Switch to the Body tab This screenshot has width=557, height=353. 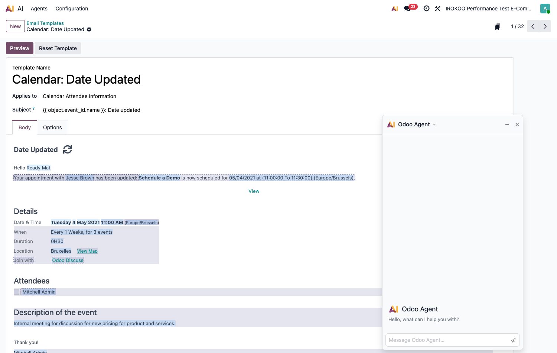pyautogui.click(x=25, y=127)
